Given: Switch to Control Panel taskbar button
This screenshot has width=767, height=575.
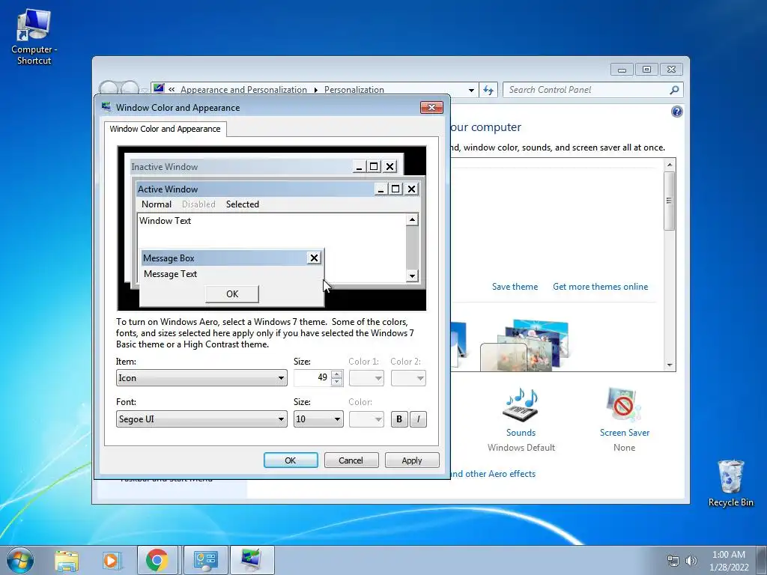Looking at the screenshot, I should pyautogui.click(x=205, y=560).
